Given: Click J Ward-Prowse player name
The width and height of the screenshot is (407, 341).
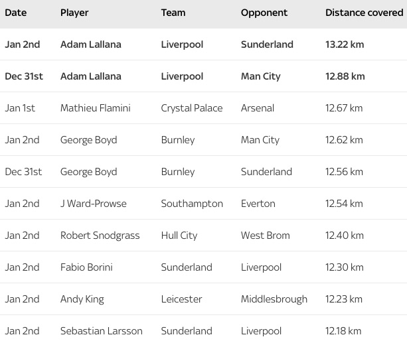Looking at the screenshot, I should (93, 204).
